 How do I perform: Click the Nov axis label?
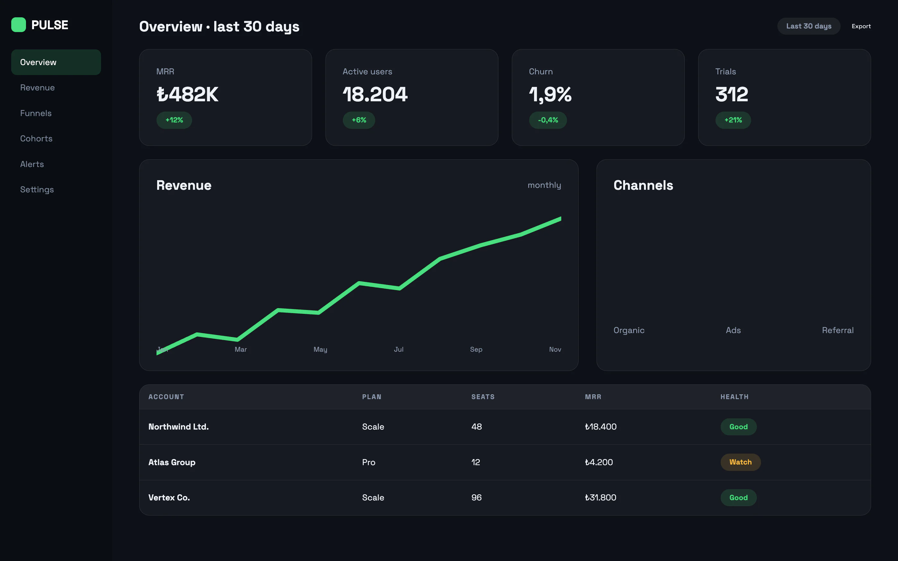[x=555, y=349]
